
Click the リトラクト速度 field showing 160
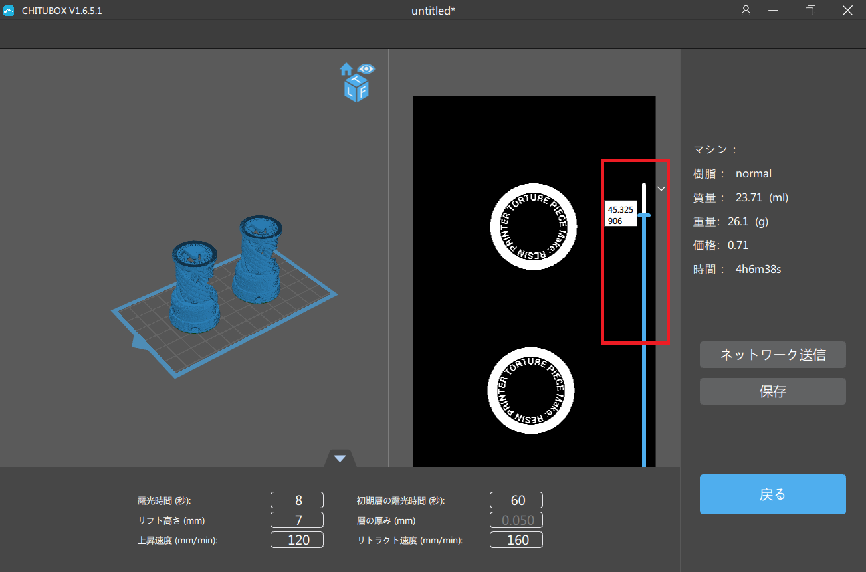[516, 540]
